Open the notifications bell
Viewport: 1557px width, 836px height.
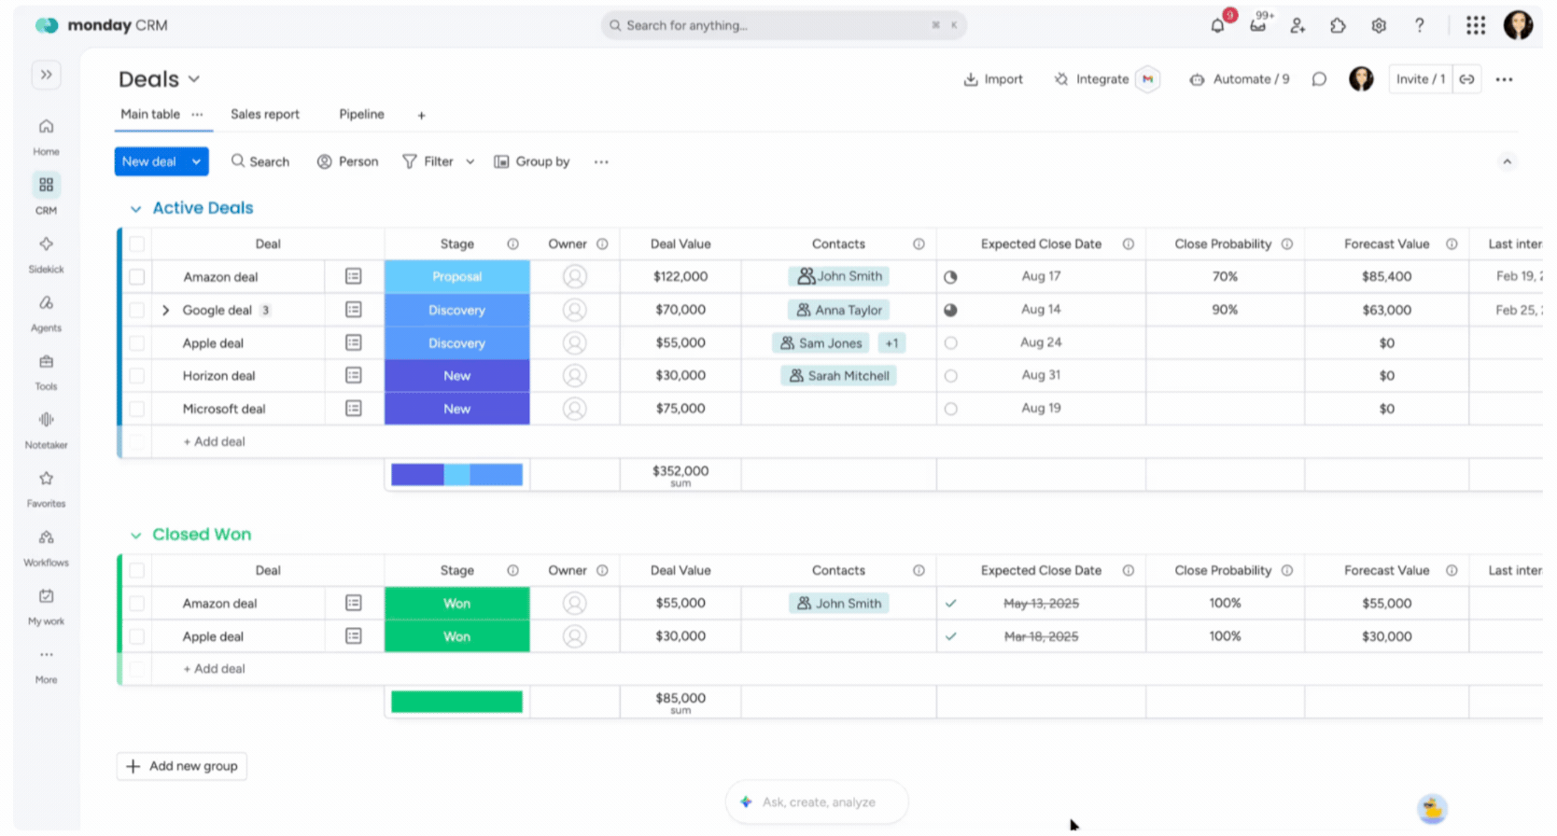tap(1217, 25)
